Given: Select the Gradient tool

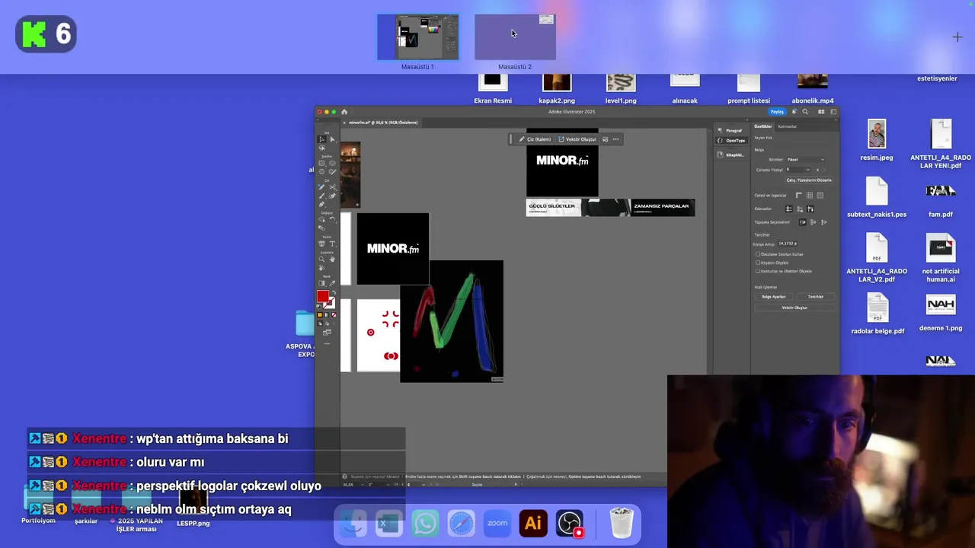Looking at the screenshot, I should (x=321, y=282).
